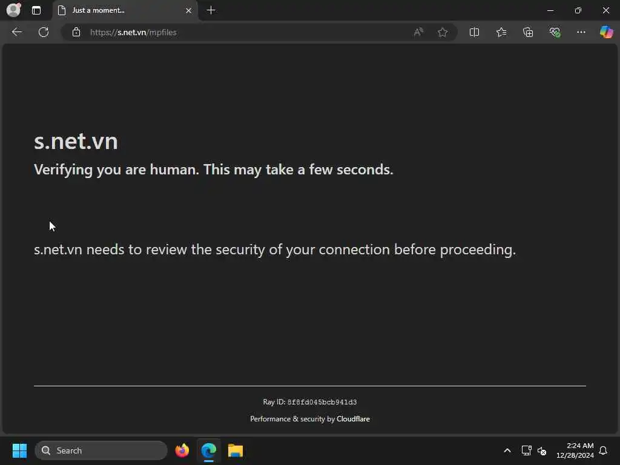This screenshot has width=620, height=465.
Task: Close the 'Just a moment...' tab
Action: (189, 11)
